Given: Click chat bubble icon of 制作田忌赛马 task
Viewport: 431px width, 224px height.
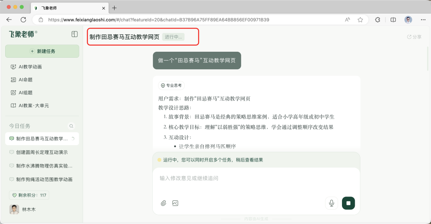Looking at the screenshot, I should click(12, 139).
